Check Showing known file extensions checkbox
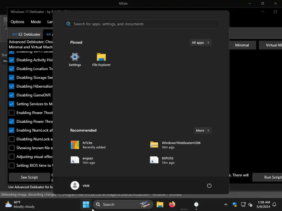282x211 pixels. 12,148
